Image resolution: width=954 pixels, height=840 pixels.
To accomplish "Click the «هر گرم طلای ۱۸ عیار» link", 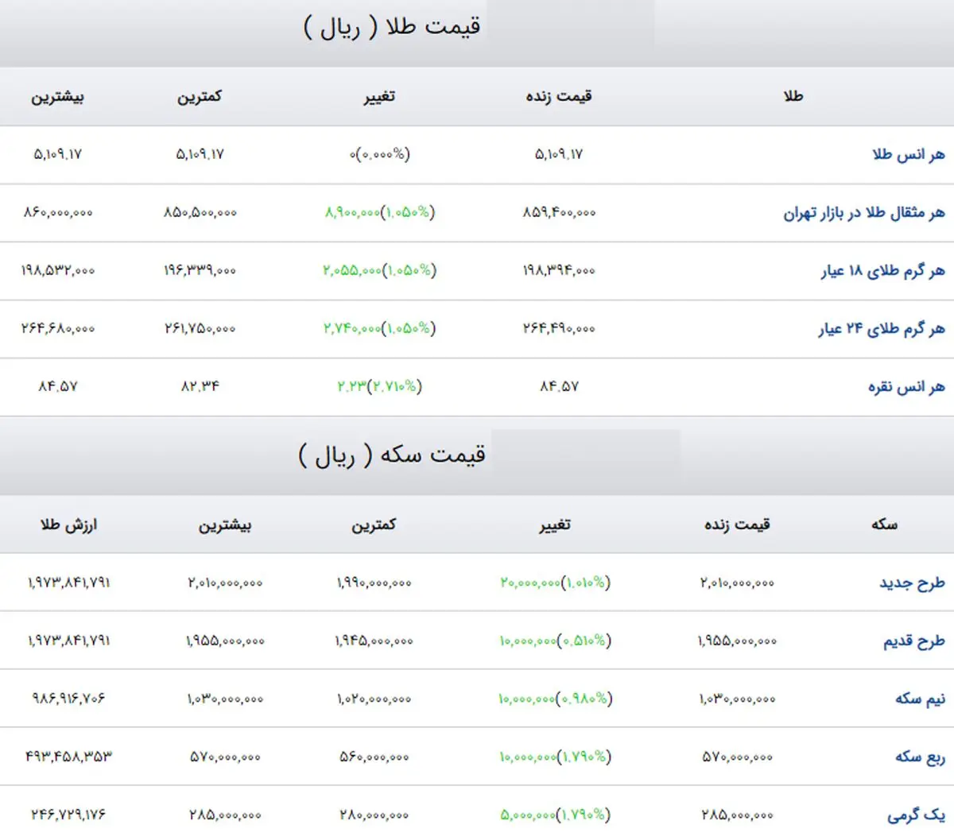I will 882,271.
